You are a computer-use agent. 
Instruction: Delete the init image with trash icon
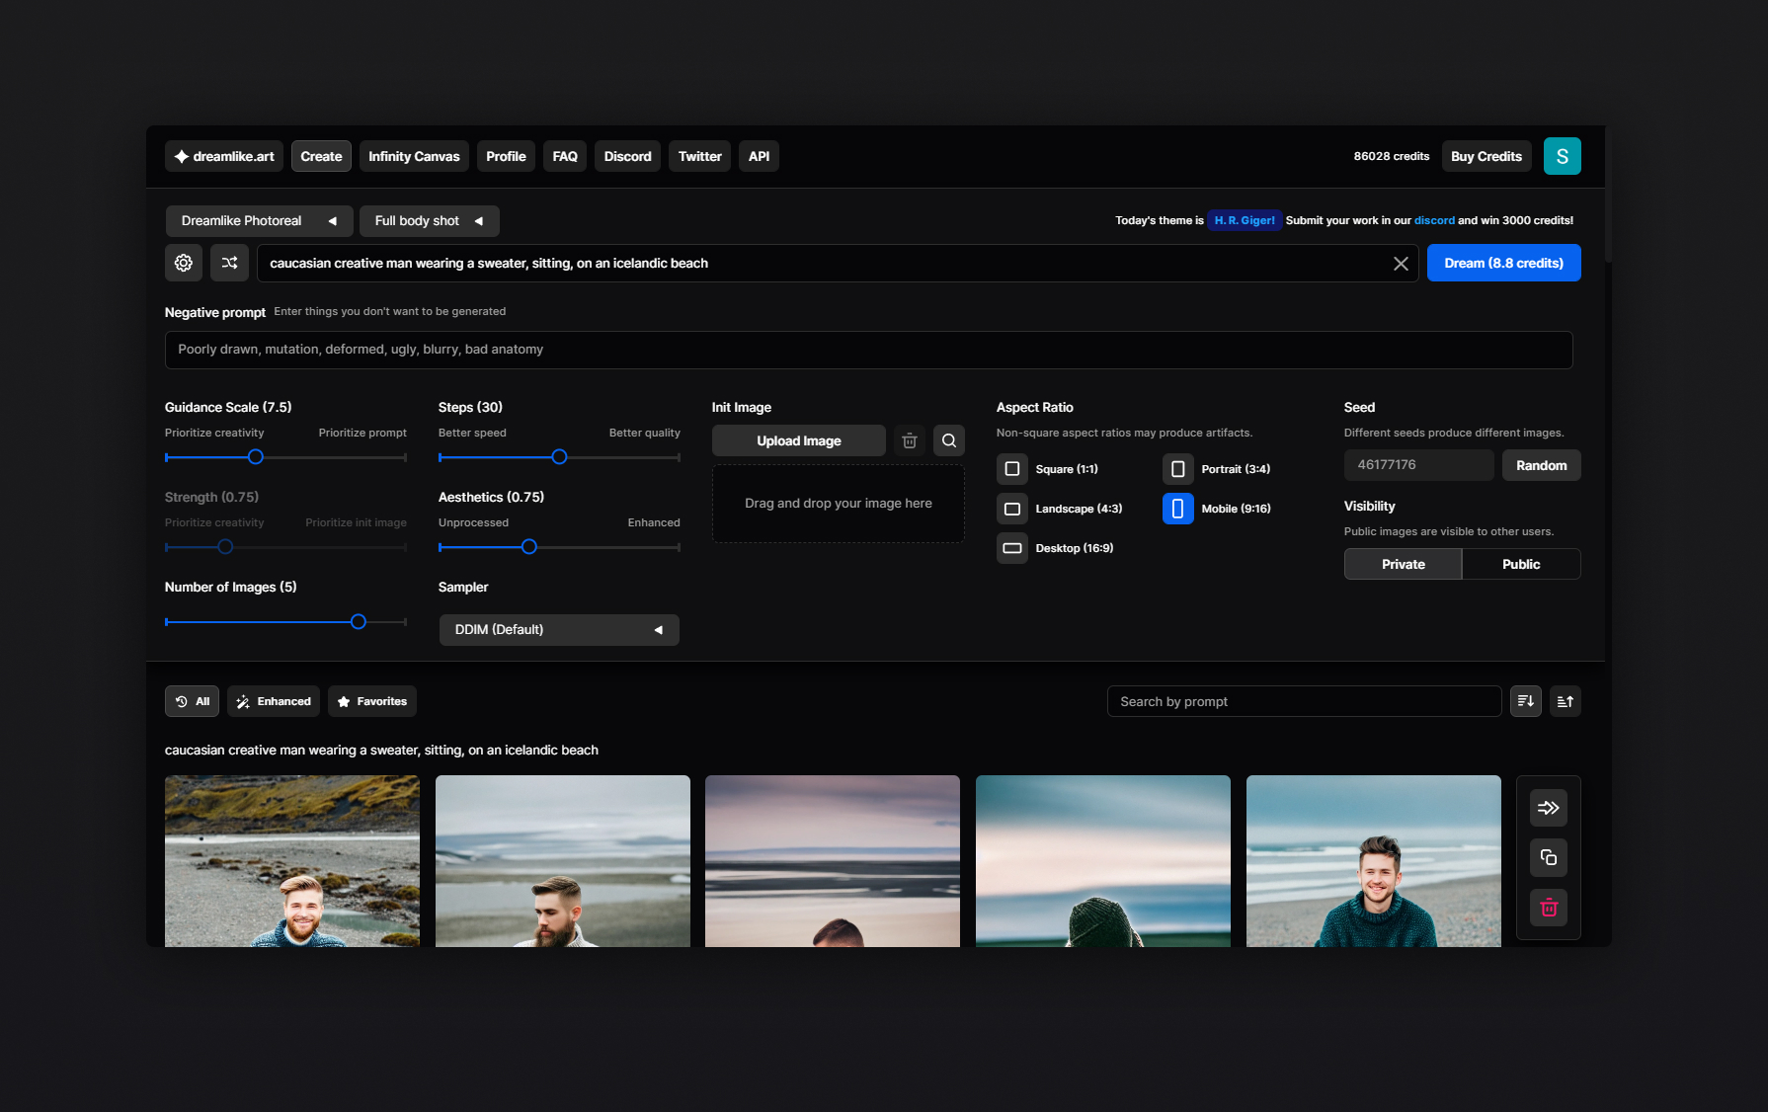coord(910,440)
